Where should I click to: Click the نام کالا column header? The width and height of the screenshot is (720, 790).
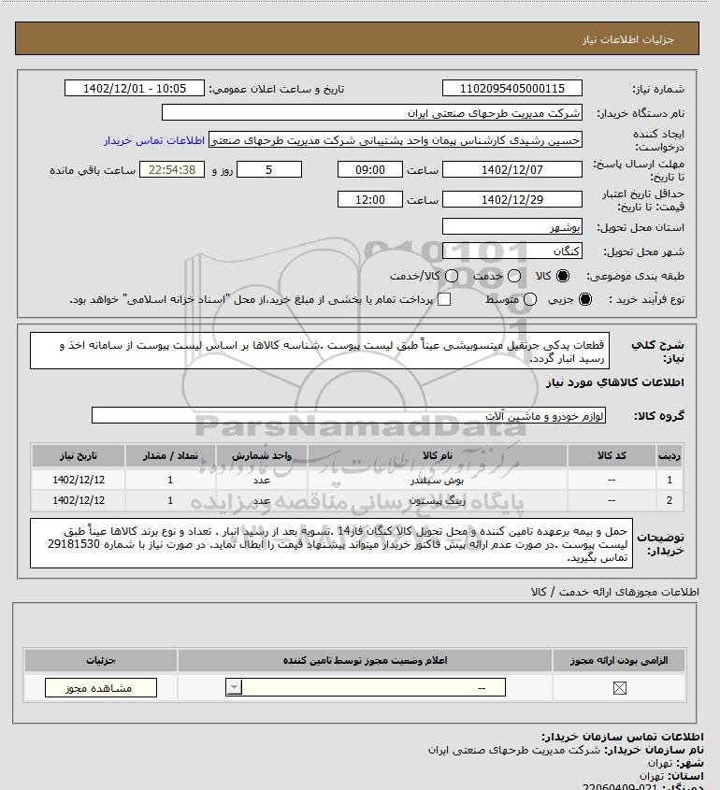[x=438, y=455]
